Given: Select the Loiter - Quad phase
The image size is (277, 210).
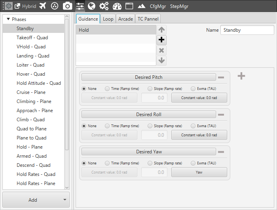Looking at the screenshot, I should [x=33, y=65].
